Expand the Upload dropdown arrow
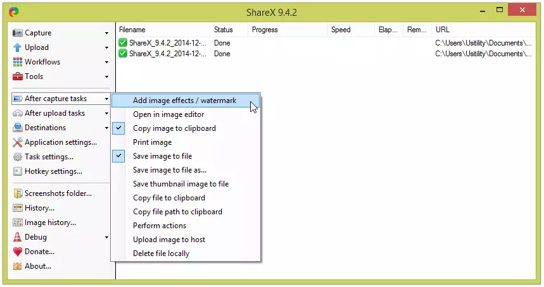 coord(106,48)
